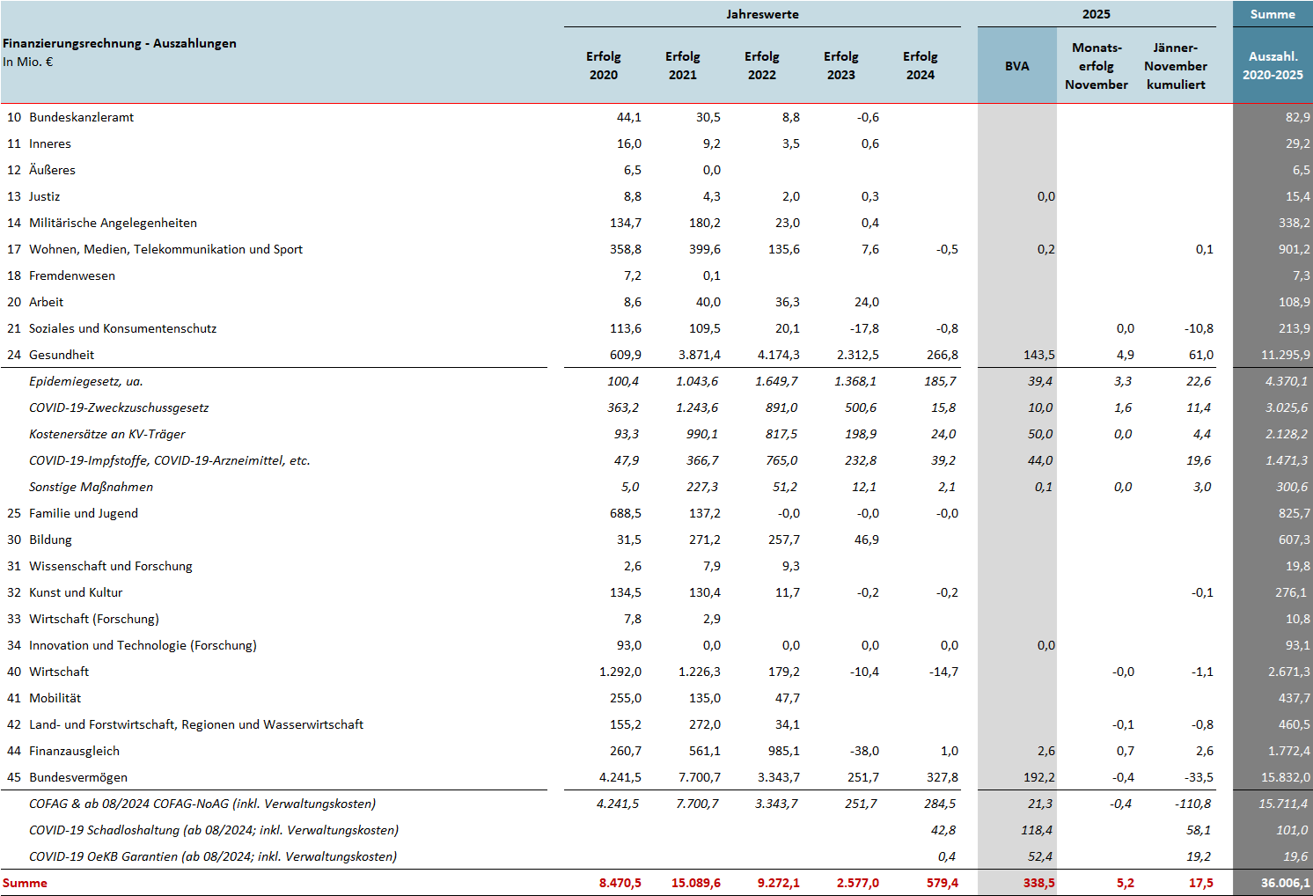Click the "Jänner-November kumuliert" column header
This screenshot has width=1313, height=896.
[x=1175, y=66]
